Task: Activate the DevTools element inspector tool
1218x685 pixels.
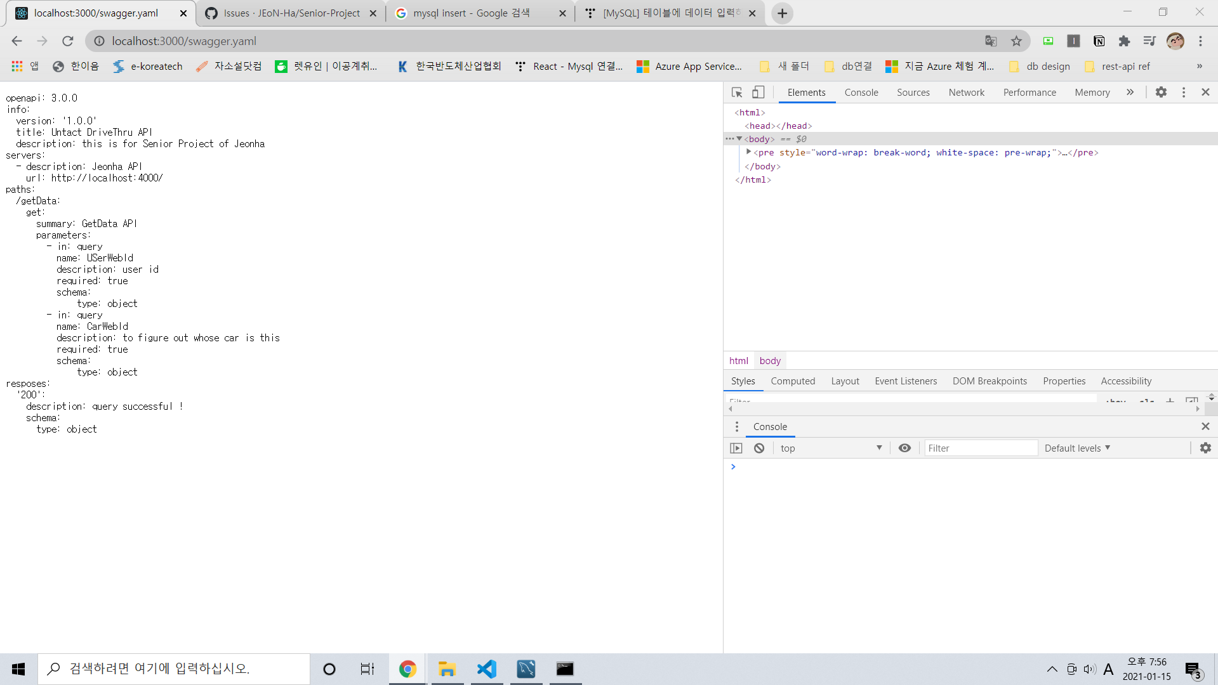Action: click(x=737, y=93)
